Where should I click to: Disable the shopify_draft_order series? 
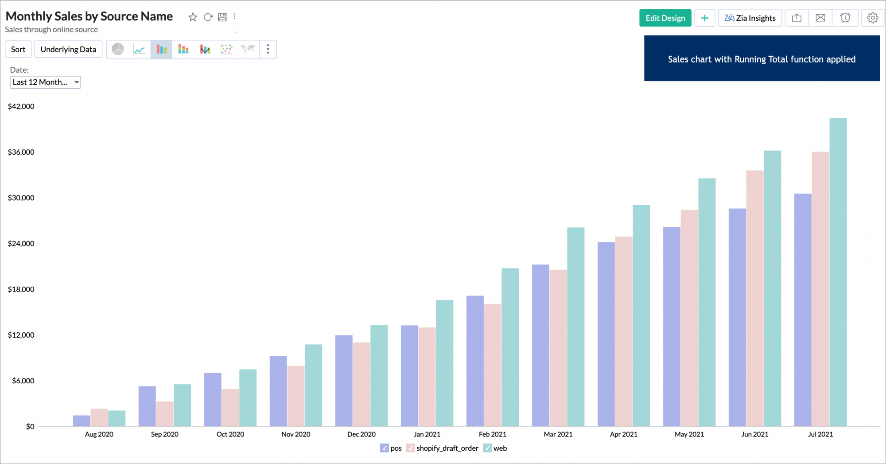pos(410,448)
